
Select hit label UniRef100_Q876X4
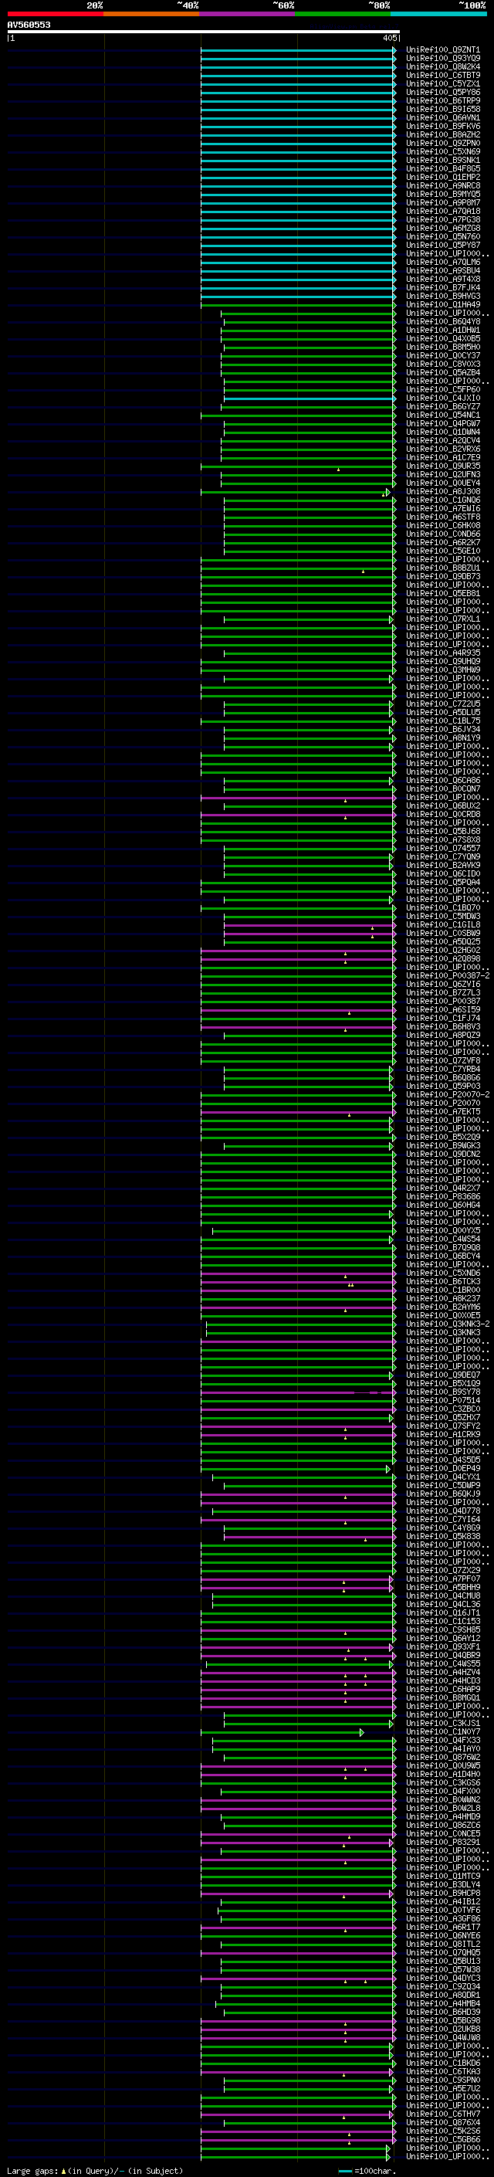point(442,2123)
